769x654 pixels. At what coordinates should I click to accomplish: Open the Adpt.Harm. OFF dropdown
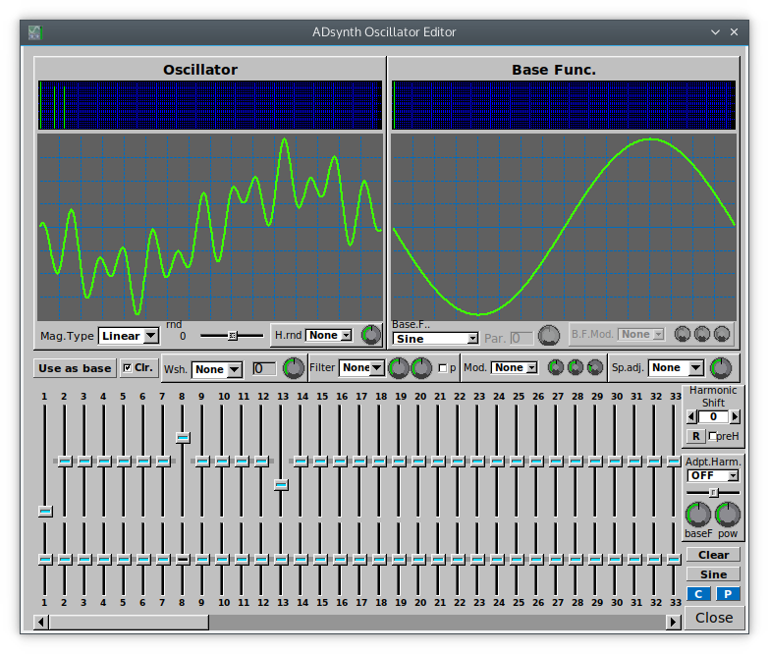[x=713, y=475]
